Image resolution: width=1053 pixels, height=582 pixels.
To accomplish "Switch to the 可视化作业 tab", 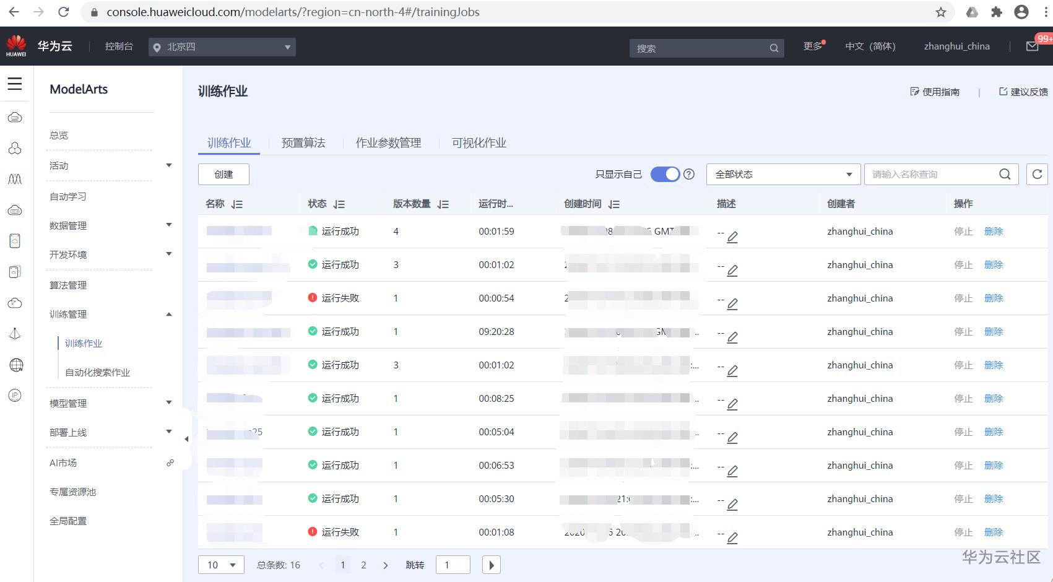I will pyautogui.click(x=479, y=143).
